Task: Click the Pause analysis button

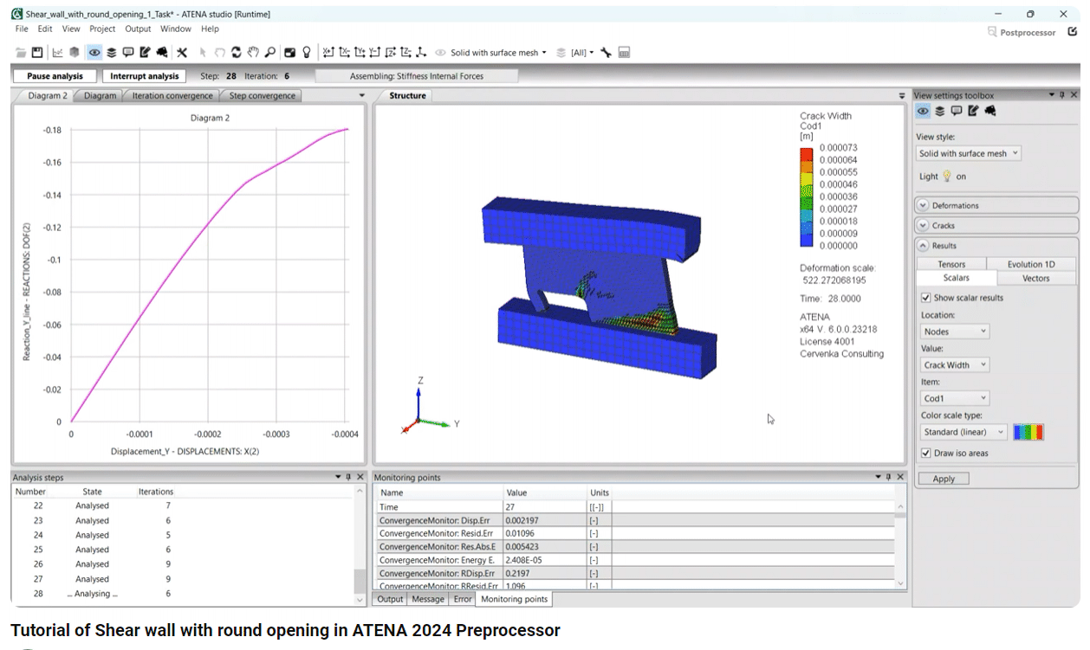Action: tap(55, 76)
